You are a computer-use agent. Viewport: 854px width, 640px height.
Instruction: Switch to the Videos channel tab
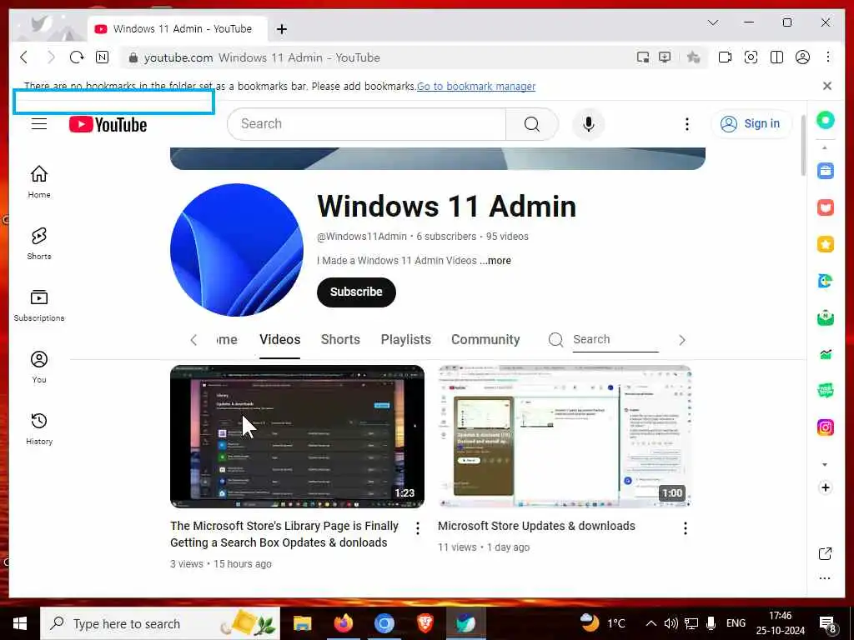(x=280, y=340)
